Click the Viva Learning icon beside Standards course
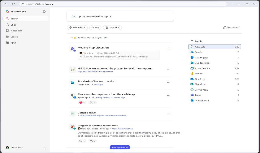 (72, 82)
